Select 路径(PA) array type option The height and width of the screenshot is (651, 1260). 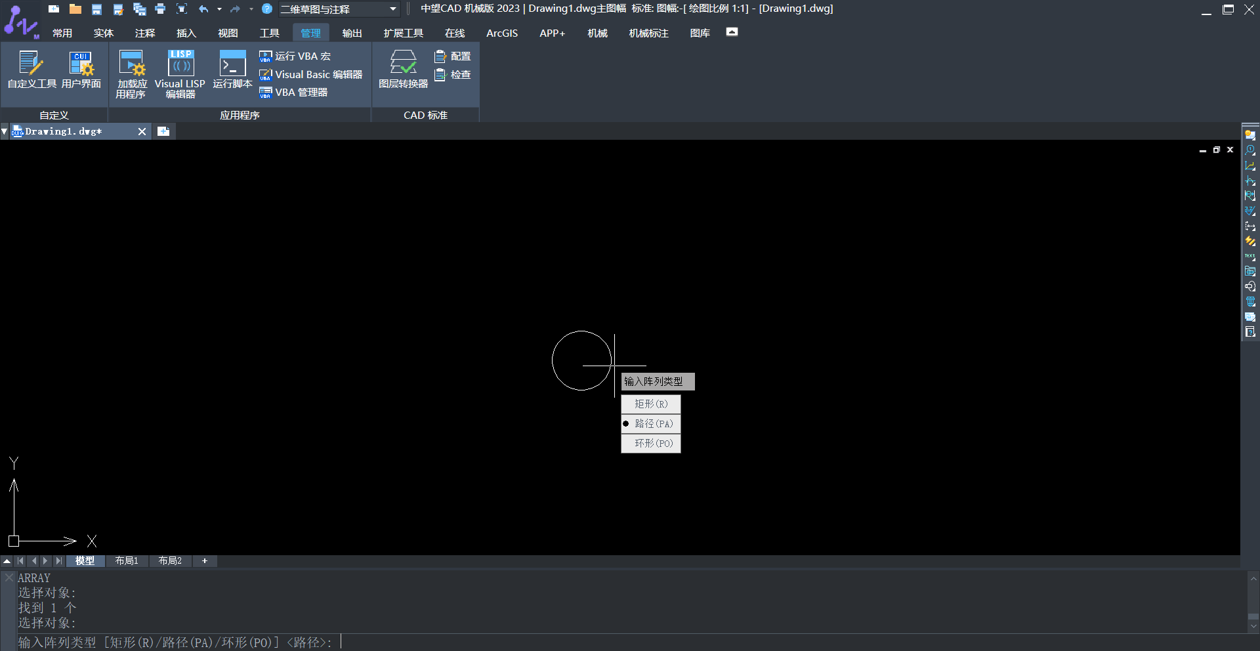point(651,424)
